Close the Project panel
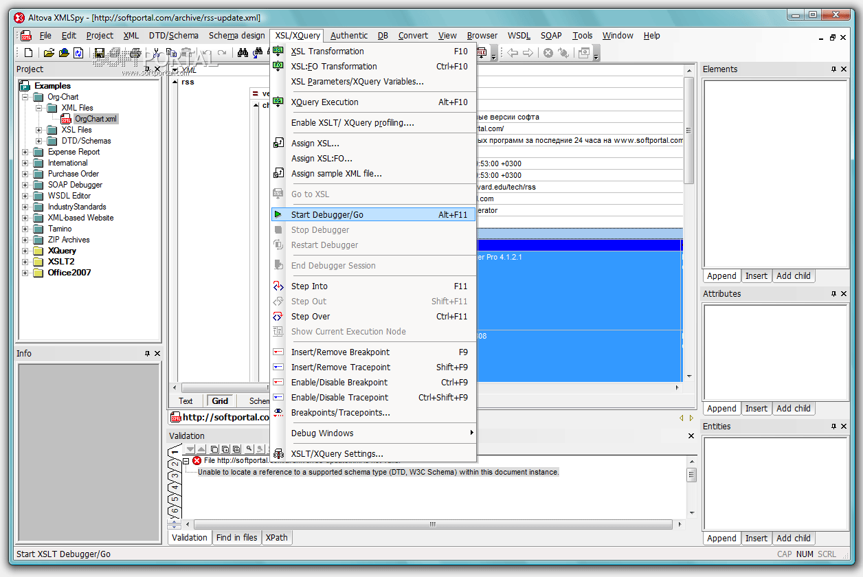Image resolution: width=863 pixels, height=577 pixels. [157, 69]
